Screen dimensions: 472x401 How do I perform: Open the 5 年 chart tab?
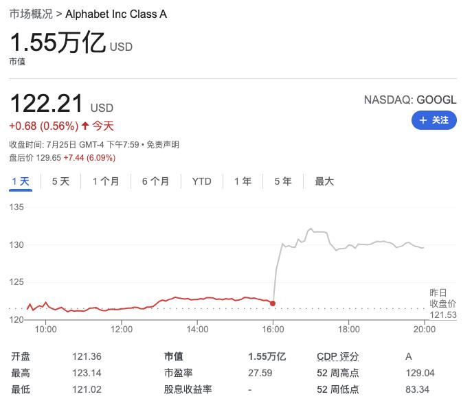point(282,181)
